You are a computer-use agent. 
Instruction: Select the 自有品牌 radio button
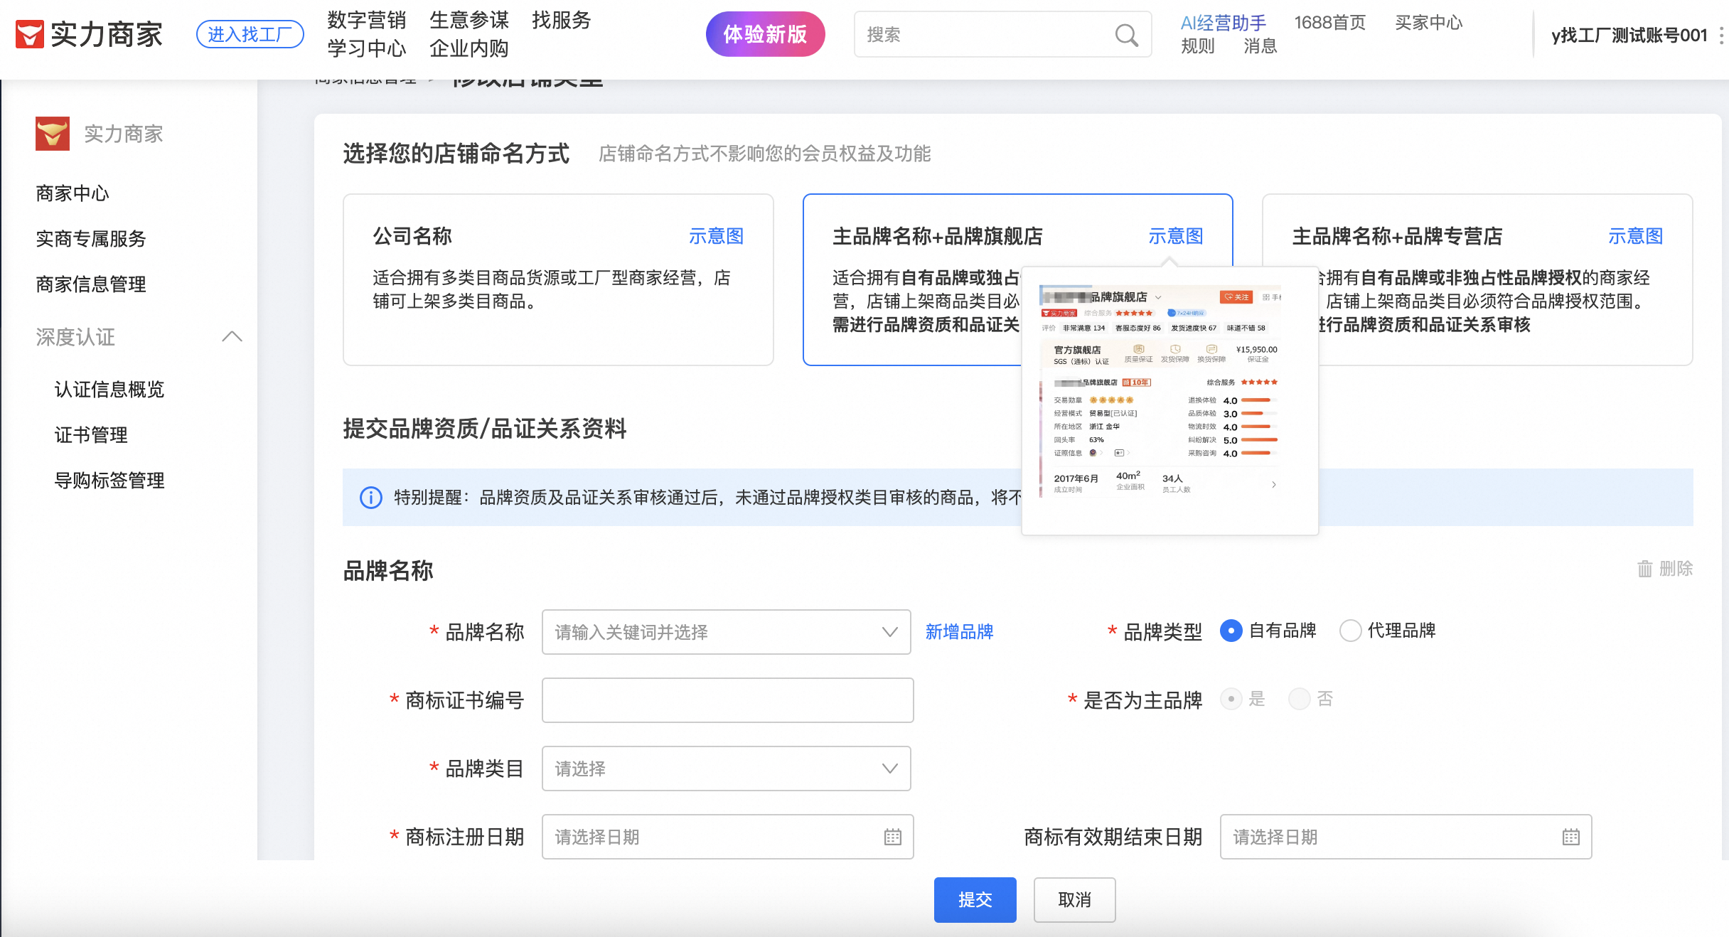(x=1231, y=631)
